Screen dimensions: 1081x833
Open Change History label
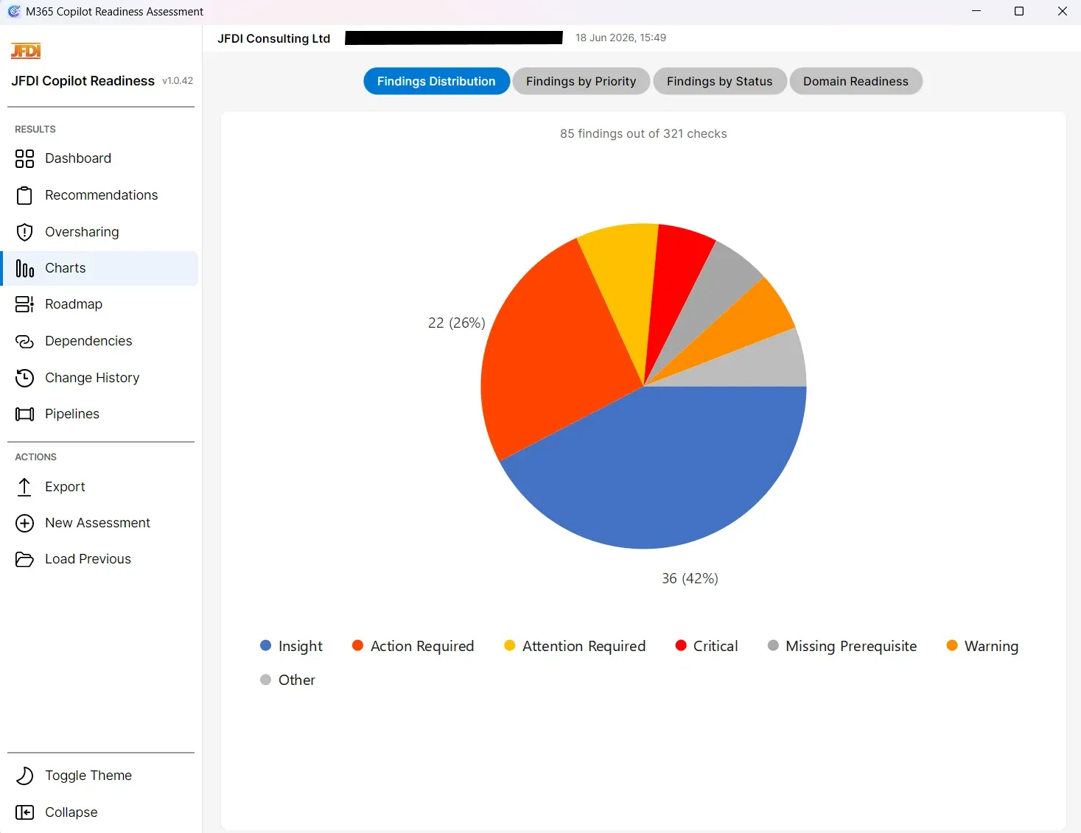tap(92, 378)
